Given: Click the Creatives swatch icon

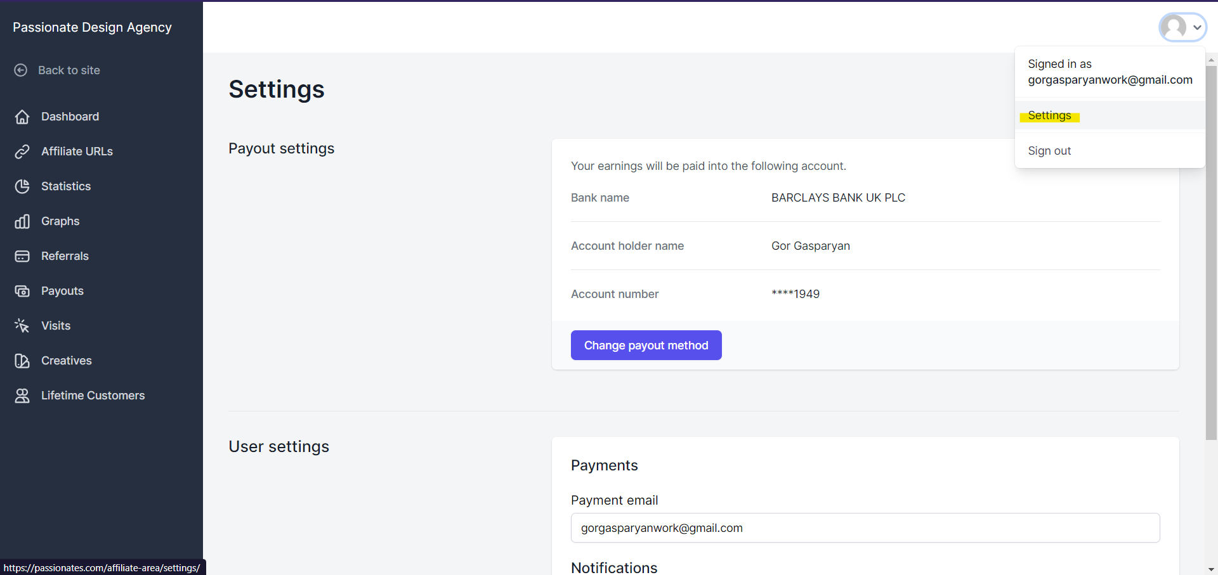Looking at the screenshot, I should point(22,361).
